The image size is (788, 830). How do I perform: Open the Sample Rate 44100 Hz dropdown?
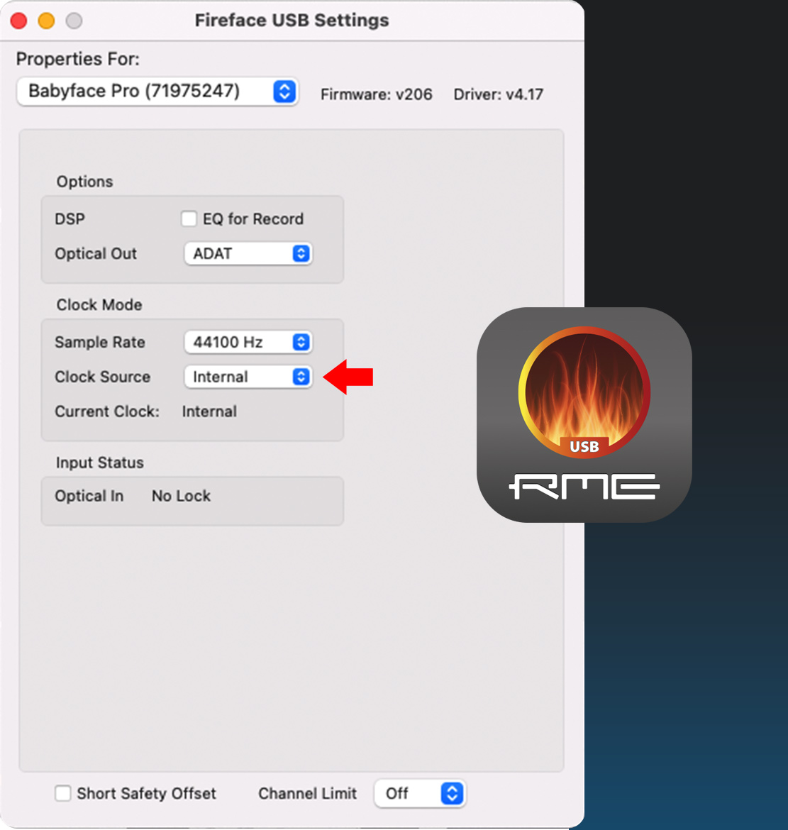pos(248,342)
